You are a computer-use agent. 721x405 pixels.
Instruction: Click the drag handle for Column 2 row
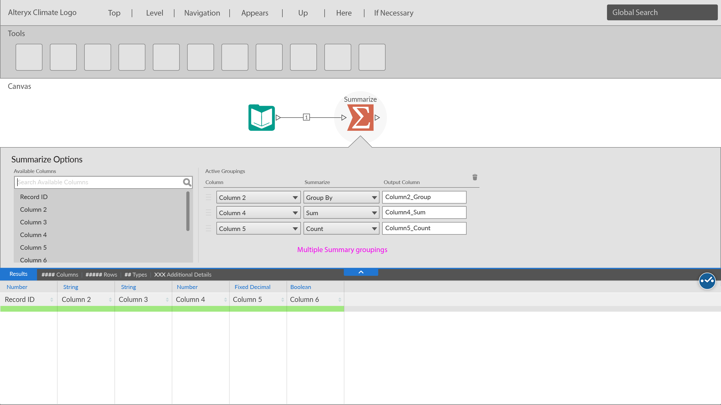coord(208,197)
